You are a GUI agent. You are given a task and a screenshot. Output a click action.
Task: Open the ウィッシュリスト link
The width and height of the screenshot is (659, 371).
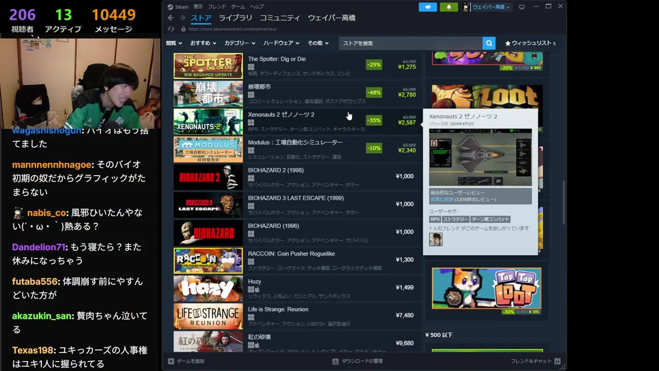point(530,43)
